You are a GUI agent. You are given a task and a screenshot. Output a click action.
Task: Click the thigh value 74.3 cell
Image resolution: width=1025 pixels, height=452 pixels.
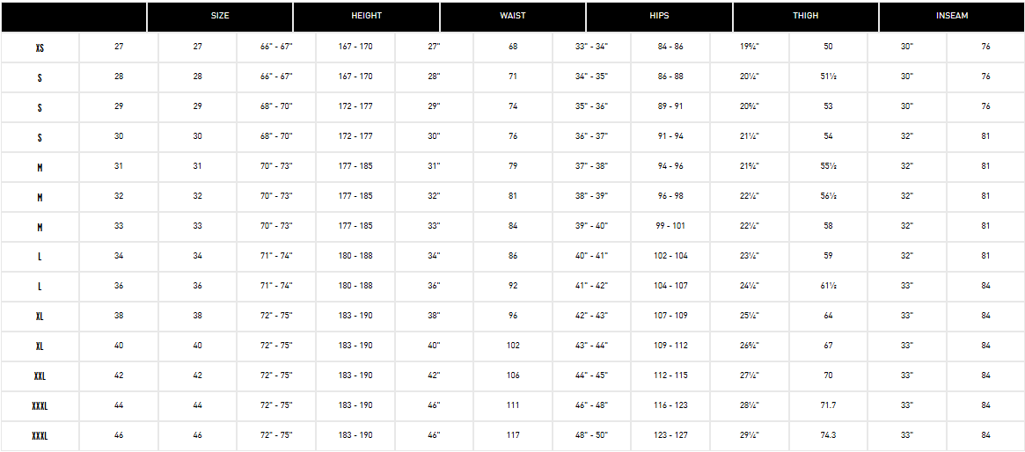tap(828, 435)
